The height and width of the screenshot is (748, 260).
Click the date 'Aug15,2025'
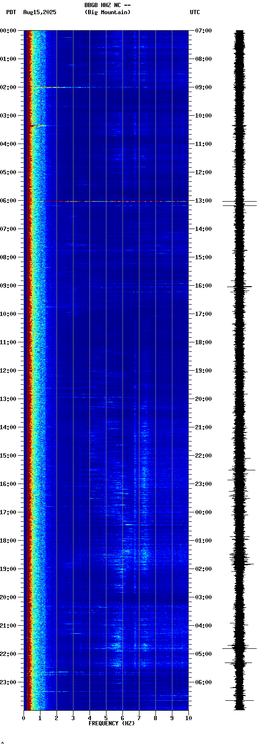pyautogui.click(x=40, y=12)
